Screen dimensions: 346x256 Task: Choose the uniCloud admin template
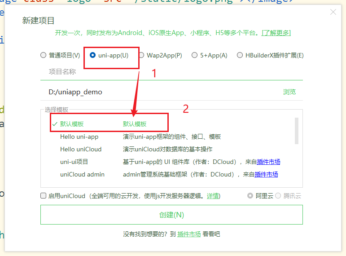tap(82, 175)
